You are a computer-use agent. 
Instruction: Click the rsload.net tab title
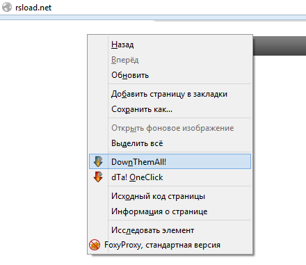[x=33, y=8]
